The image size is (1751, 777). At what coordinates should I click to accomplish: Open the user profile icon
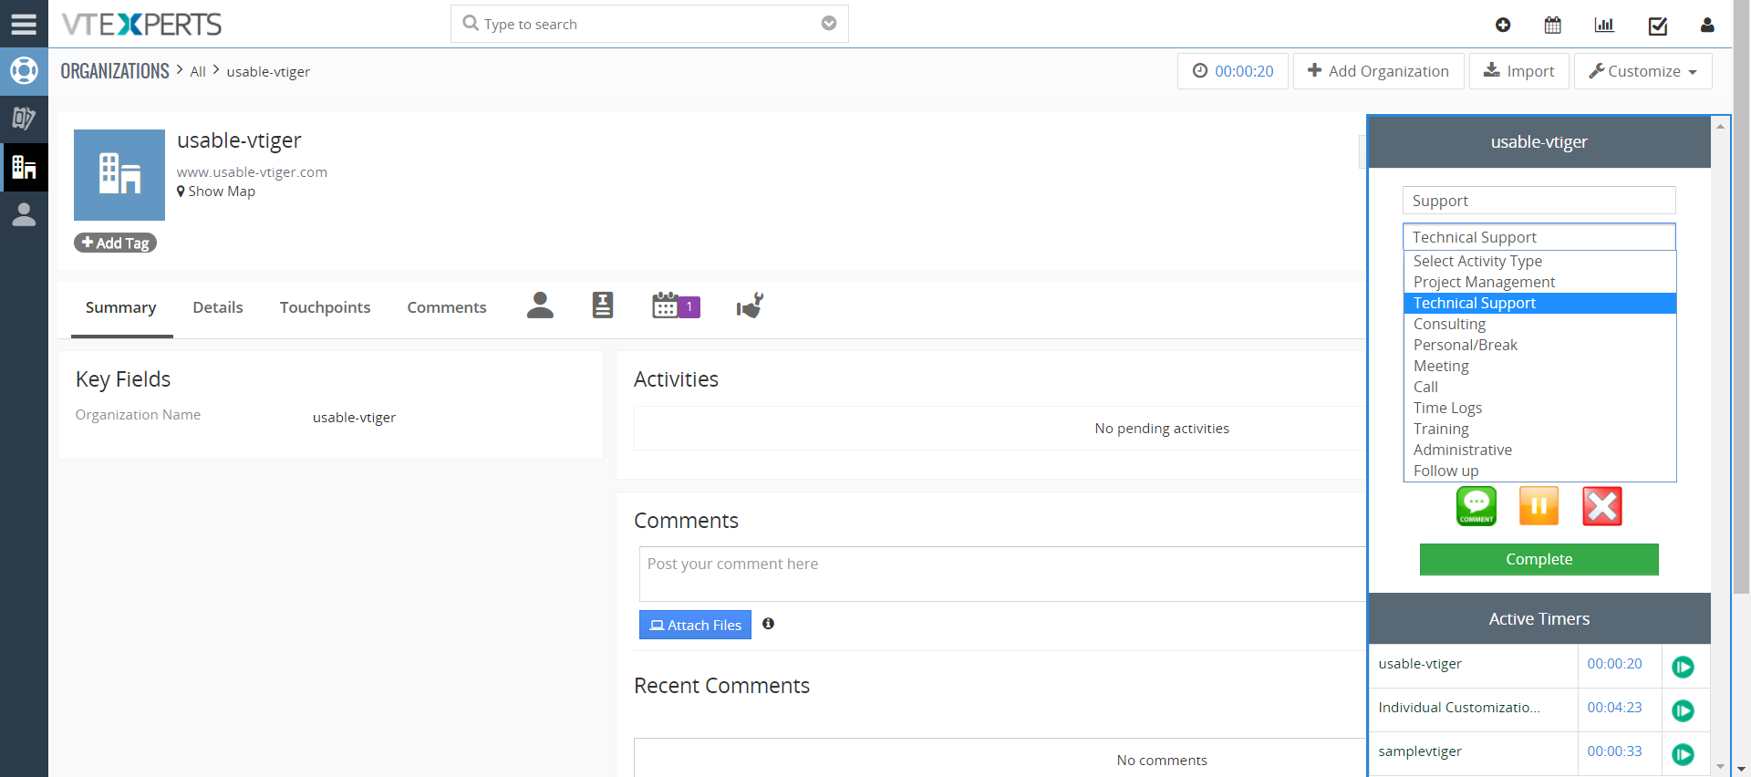[x=1707, y=26]
